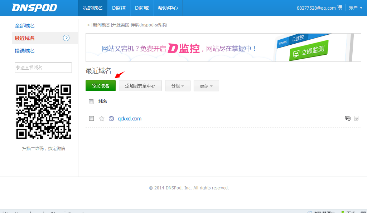This screenshot has height=213, width=367.
Task: Click the 88277528@qq.com account email
Action: click(x=316, y=8)
